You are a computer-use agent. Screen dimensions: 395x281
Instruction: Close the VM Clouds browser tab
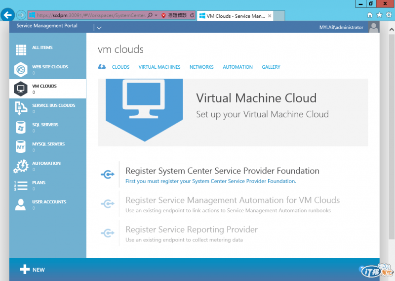click(270, 16)
